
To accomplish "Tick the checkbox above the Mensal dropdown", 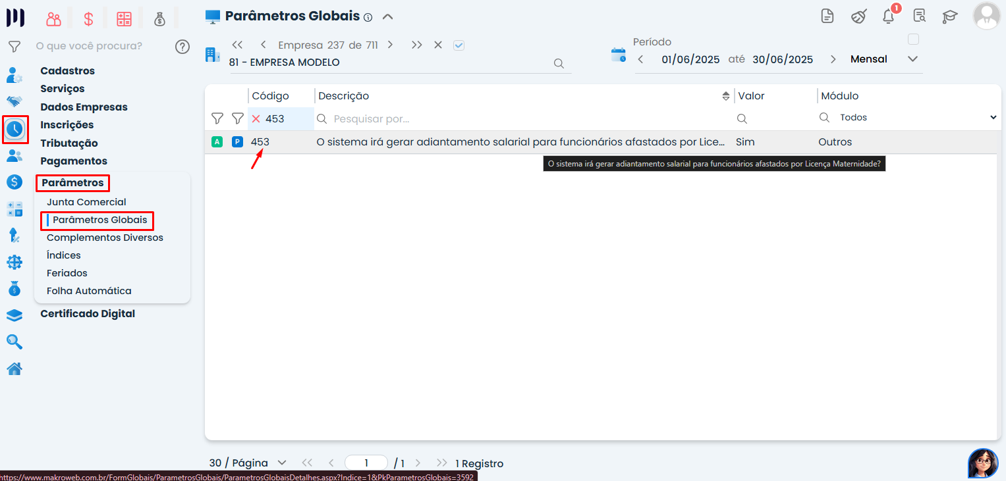I will 913,39.
